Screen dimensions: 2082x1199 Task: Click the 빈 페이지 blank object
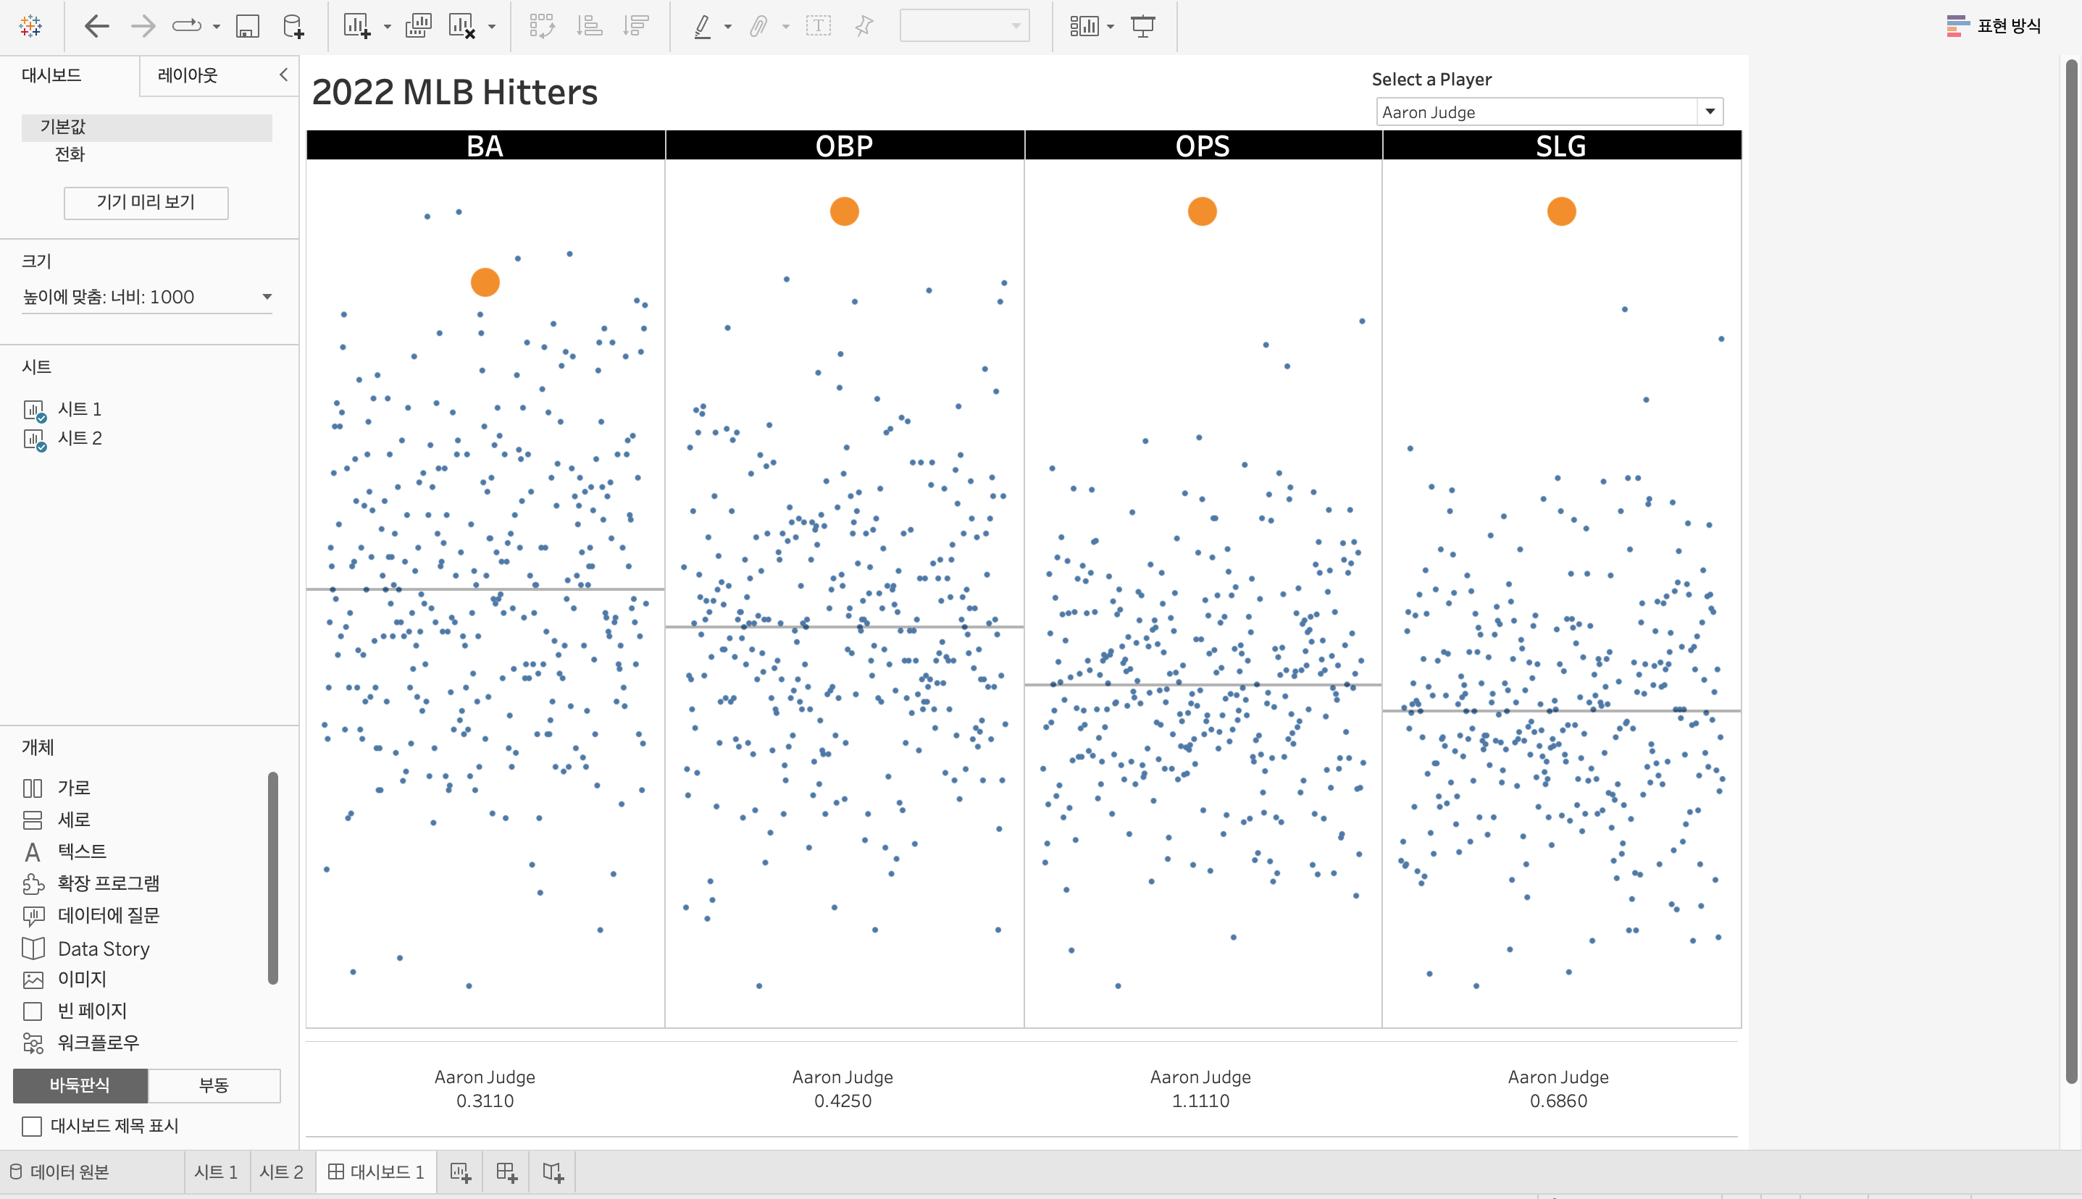click(75, 1011)
